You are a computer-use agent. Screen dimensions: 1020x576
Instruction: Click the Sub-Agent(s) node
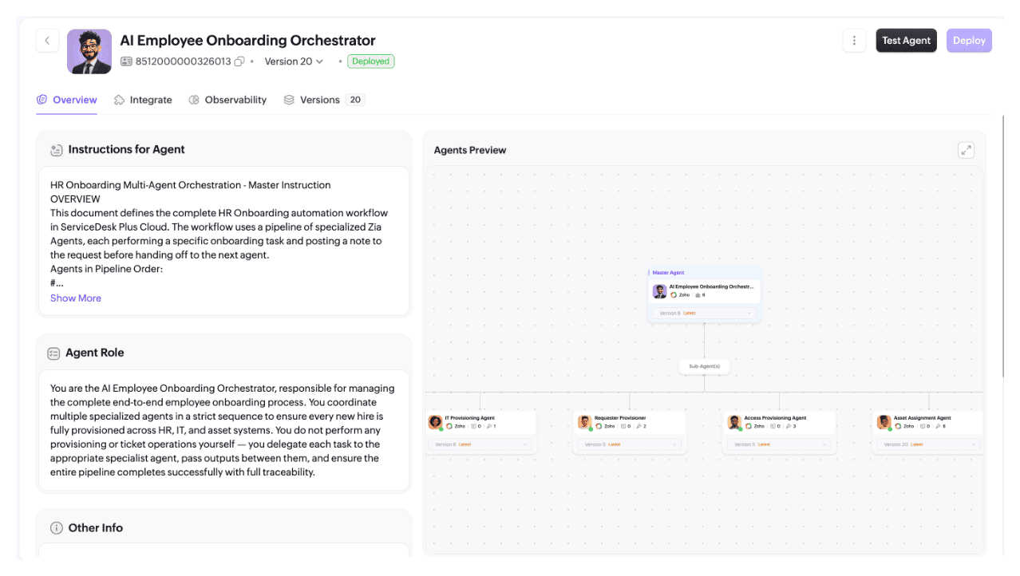(704, 366)
